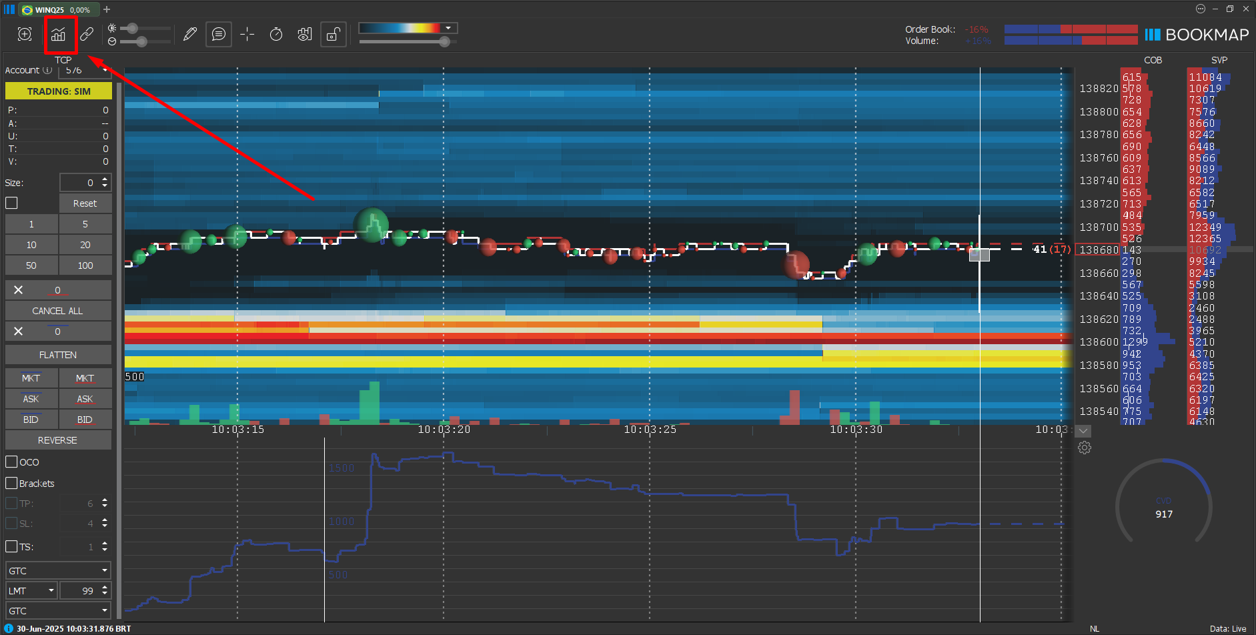Set size preset 100

[85, 265]
